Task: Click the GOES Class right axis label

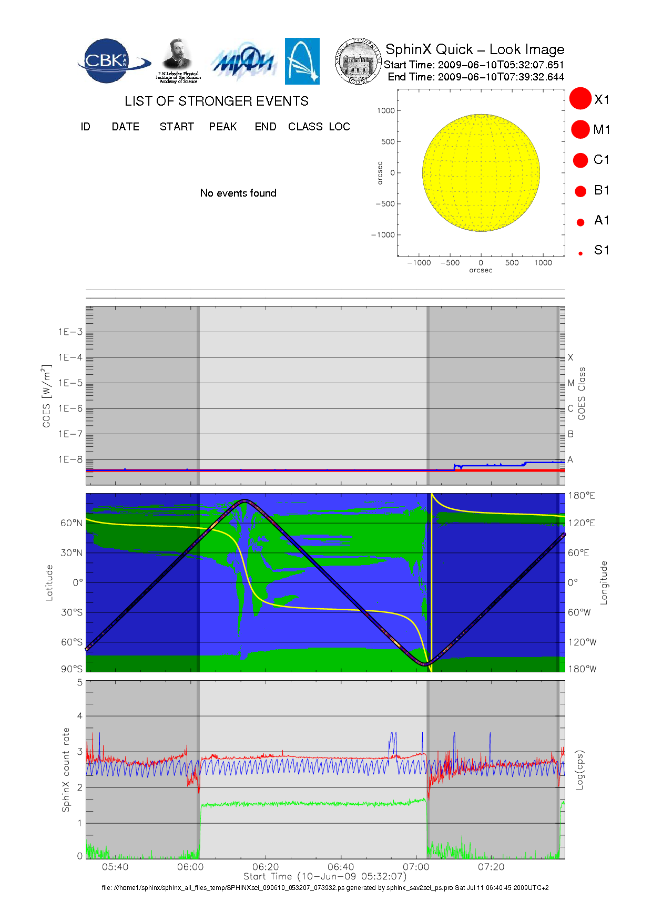Action: pos(582,394)
